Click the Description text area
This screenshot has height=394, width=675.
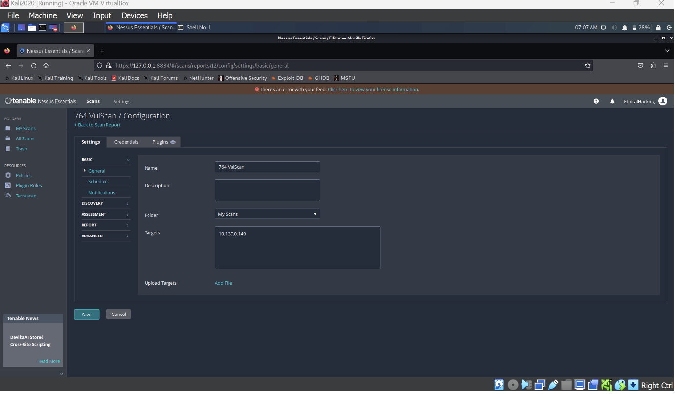coord(268,190)
